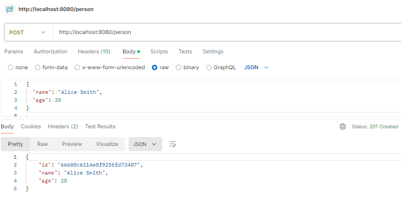Select the GraphQL body option
Image resolution: width=401 pixels, height=201 pixels.
pyautogui.click(x=209, y=67)
